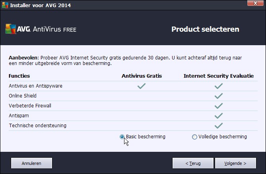Proceed with the Volgende button
This screenshot has width=266, height=174.
point(235,163)
